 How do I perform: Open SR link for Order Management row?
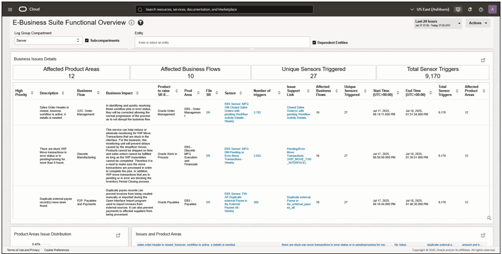(x=208, y=112)
